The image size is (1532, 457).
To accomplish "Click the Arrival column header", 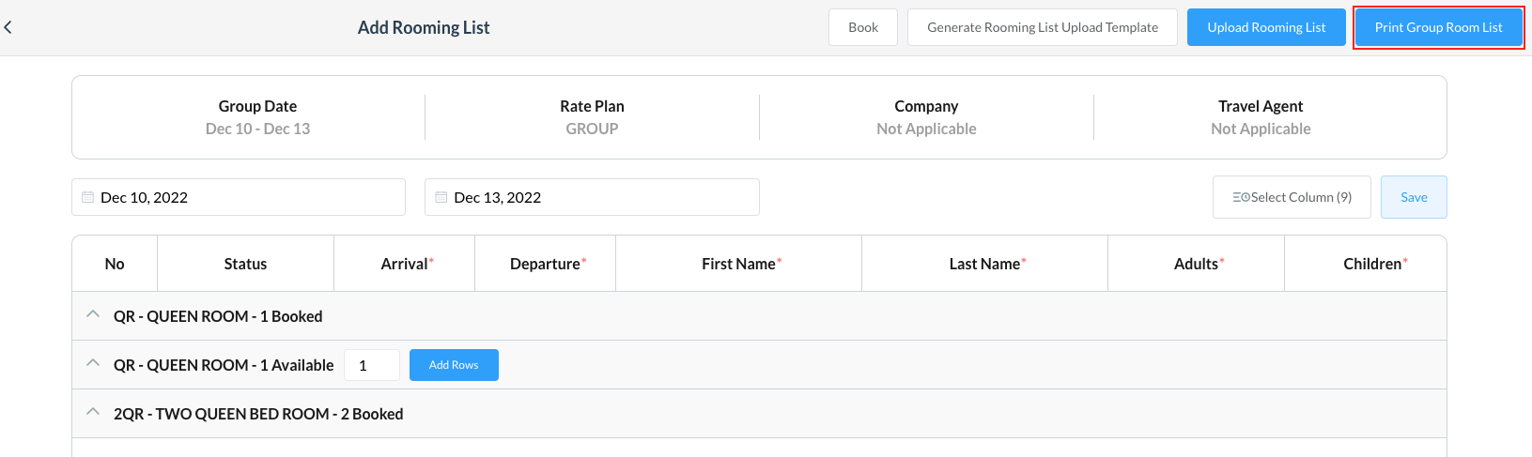I will [404, 264].
